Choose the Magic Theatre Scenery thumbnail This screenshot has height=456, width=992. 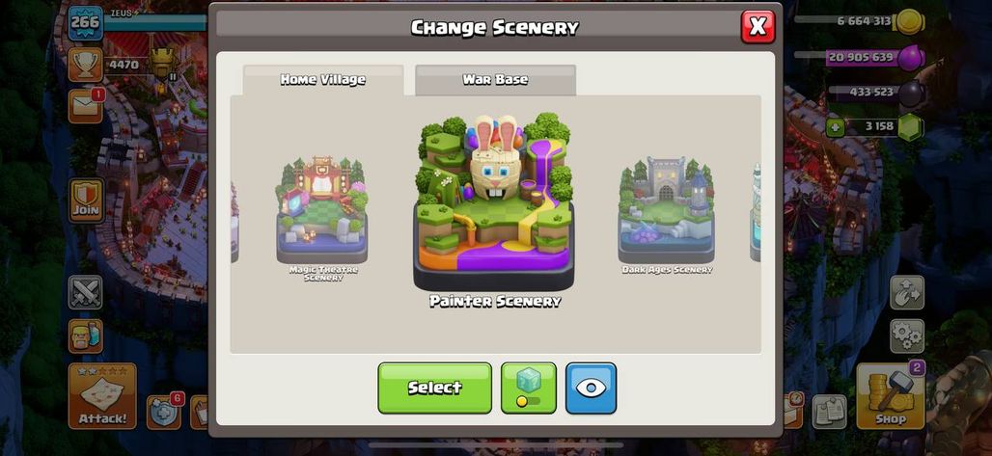322,210
